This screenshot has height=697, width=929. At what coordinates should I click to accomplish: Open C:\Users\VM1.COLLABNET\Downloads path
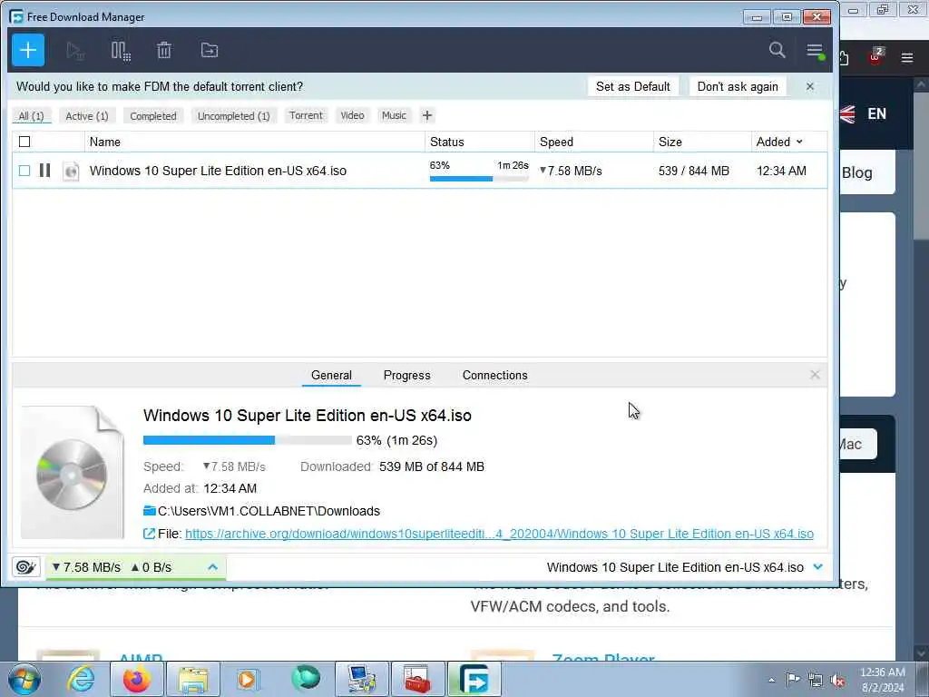click(x=269, y=511)
